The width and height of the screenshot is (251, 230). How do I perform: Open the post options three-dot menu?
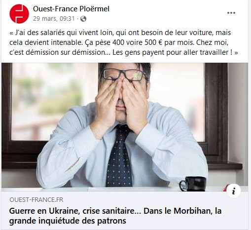pos(231,13)
